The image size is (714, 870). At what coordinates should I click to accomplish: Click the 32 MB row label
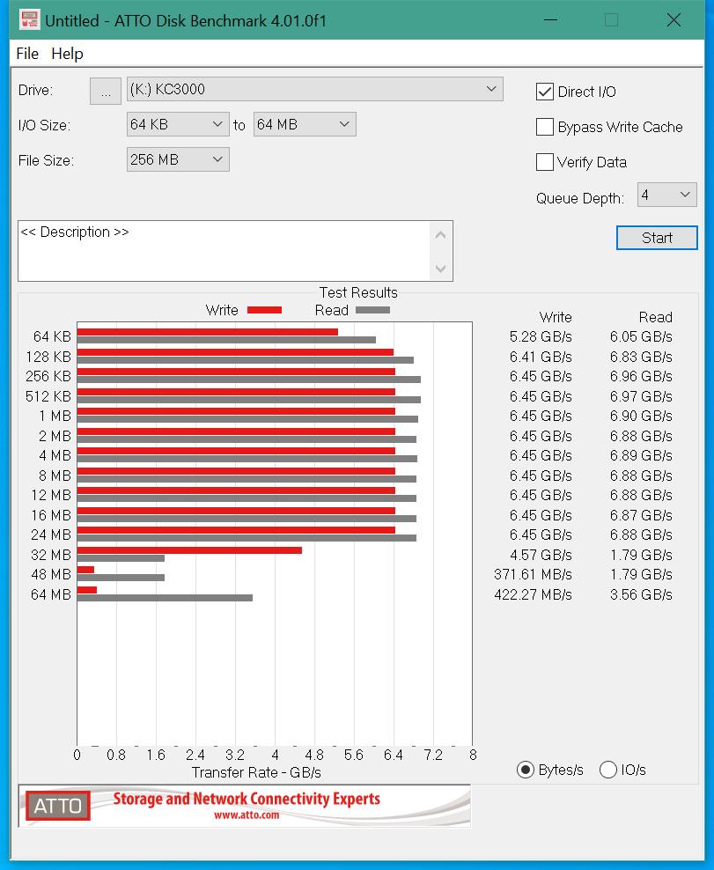click(51, 555)
